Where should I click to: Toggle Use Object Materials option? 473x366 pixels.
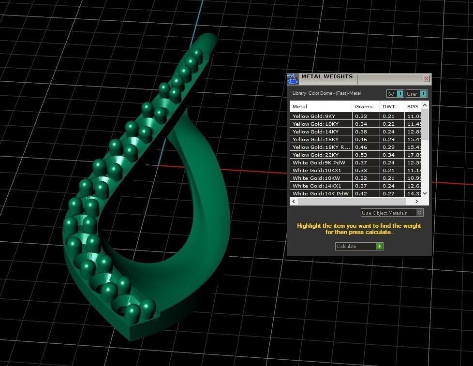point(392,213)
